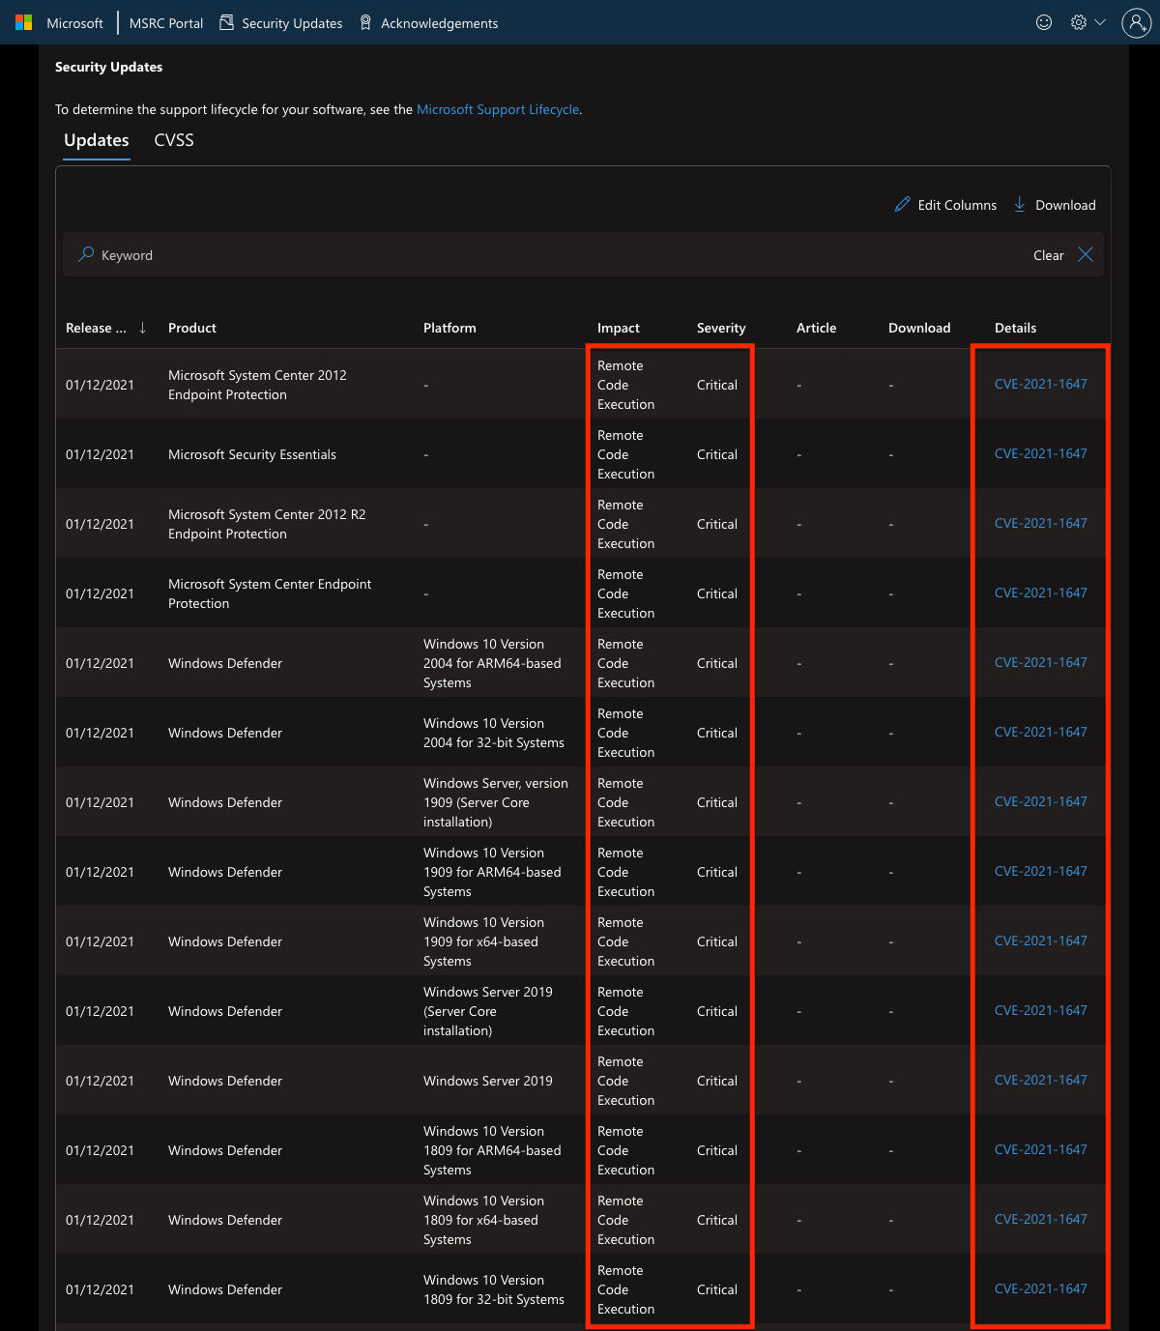Select 'Windows 10 Version 1809 for x64-based Systems' cell

click(x=483, y=1220)
